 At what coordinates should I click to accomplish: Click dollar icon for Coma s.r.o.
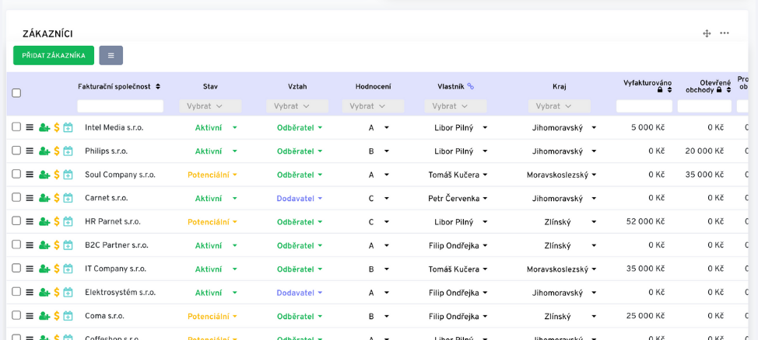(x=57, y=316)
